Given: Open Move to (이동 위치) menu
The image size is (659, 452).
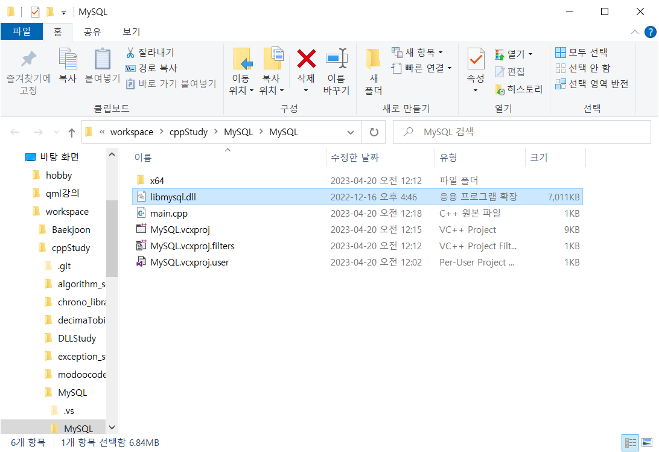Looking at the screenshot, I should 241,71.
